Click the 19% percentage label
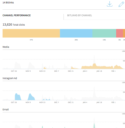Viewport: 125px width, 128px height. [104, 40]
